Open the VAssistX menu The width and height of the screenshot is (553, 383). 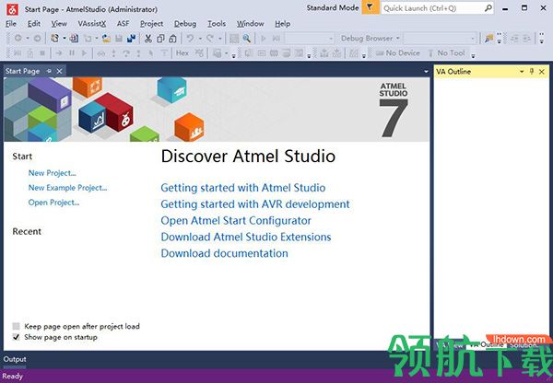pos(92,24)
